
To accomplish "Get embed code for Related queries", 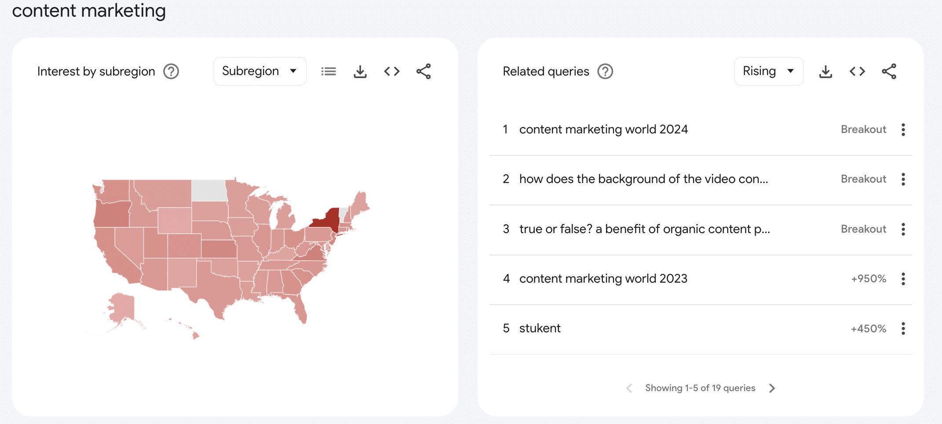I will point(857,71).
